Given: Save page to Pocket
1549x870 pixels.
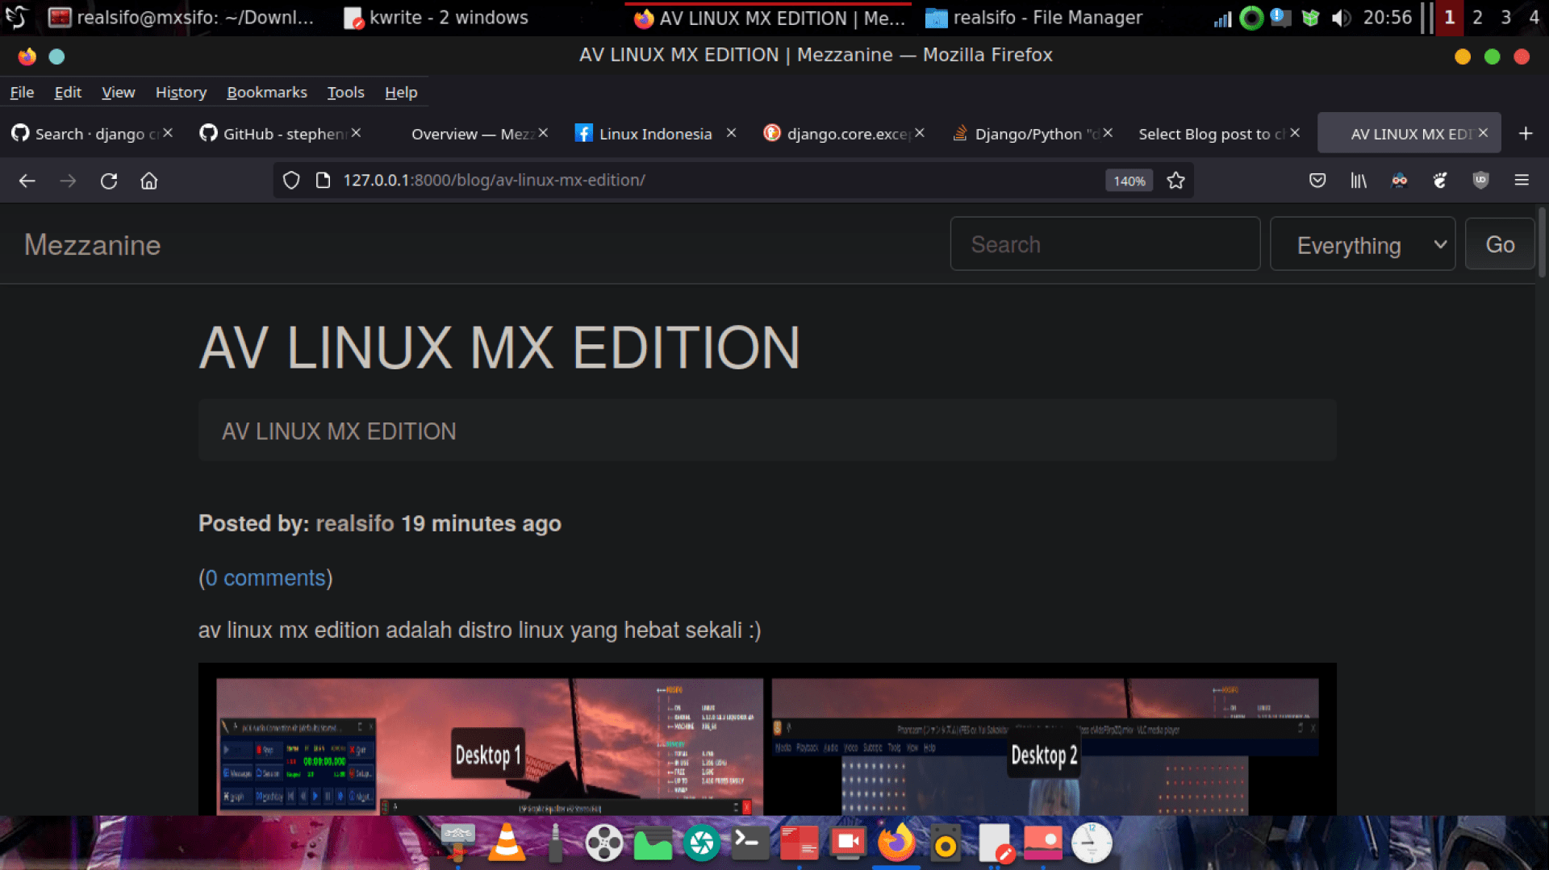Looking at the screenshot, I should [x=1317, y=181].
